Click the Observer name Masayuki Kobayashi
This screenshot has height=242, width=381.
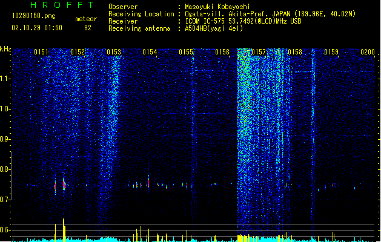point(217,7)
